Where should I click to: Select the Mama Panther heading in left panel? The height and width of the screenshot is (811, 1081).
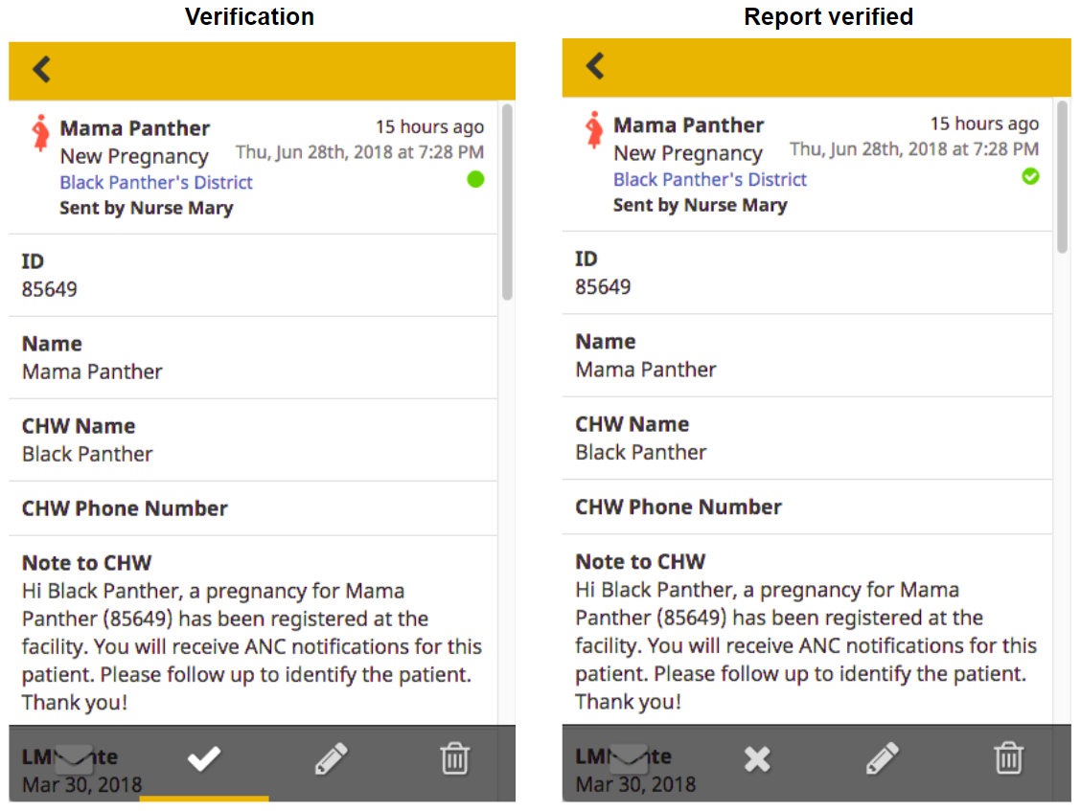(134, 128)
